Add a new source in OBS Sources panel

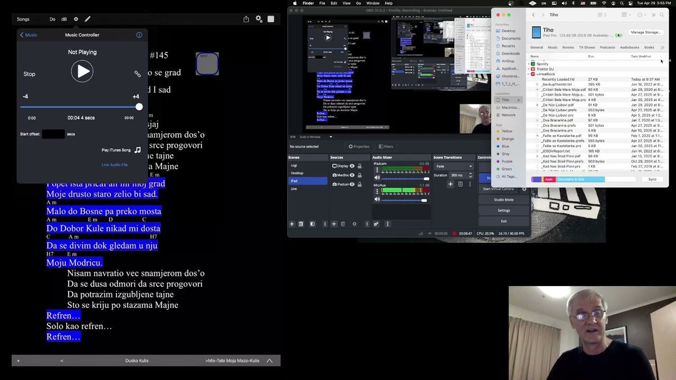coord(334,224)
